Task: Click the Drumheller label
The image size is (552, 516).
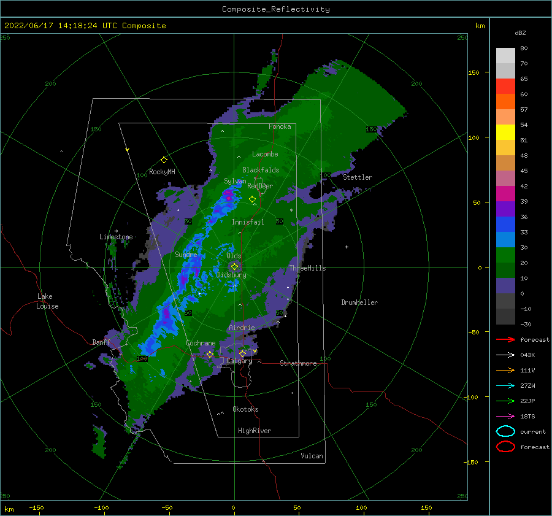Action: tap(359, 302)
